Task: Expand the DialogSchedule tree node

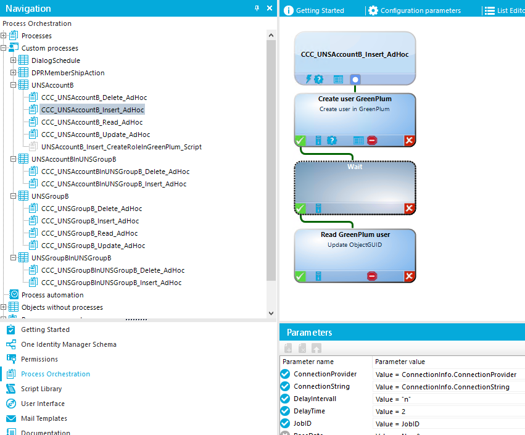Action: [12, 60]
